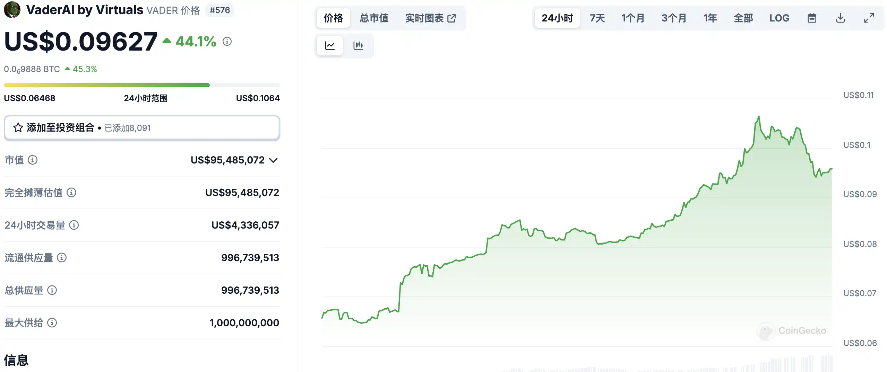Select the 24小时 time range

click(557, 18)
